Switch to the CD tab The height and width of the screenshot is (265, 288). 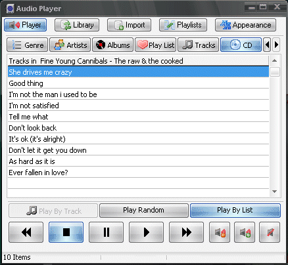click(x=241, y=45)
